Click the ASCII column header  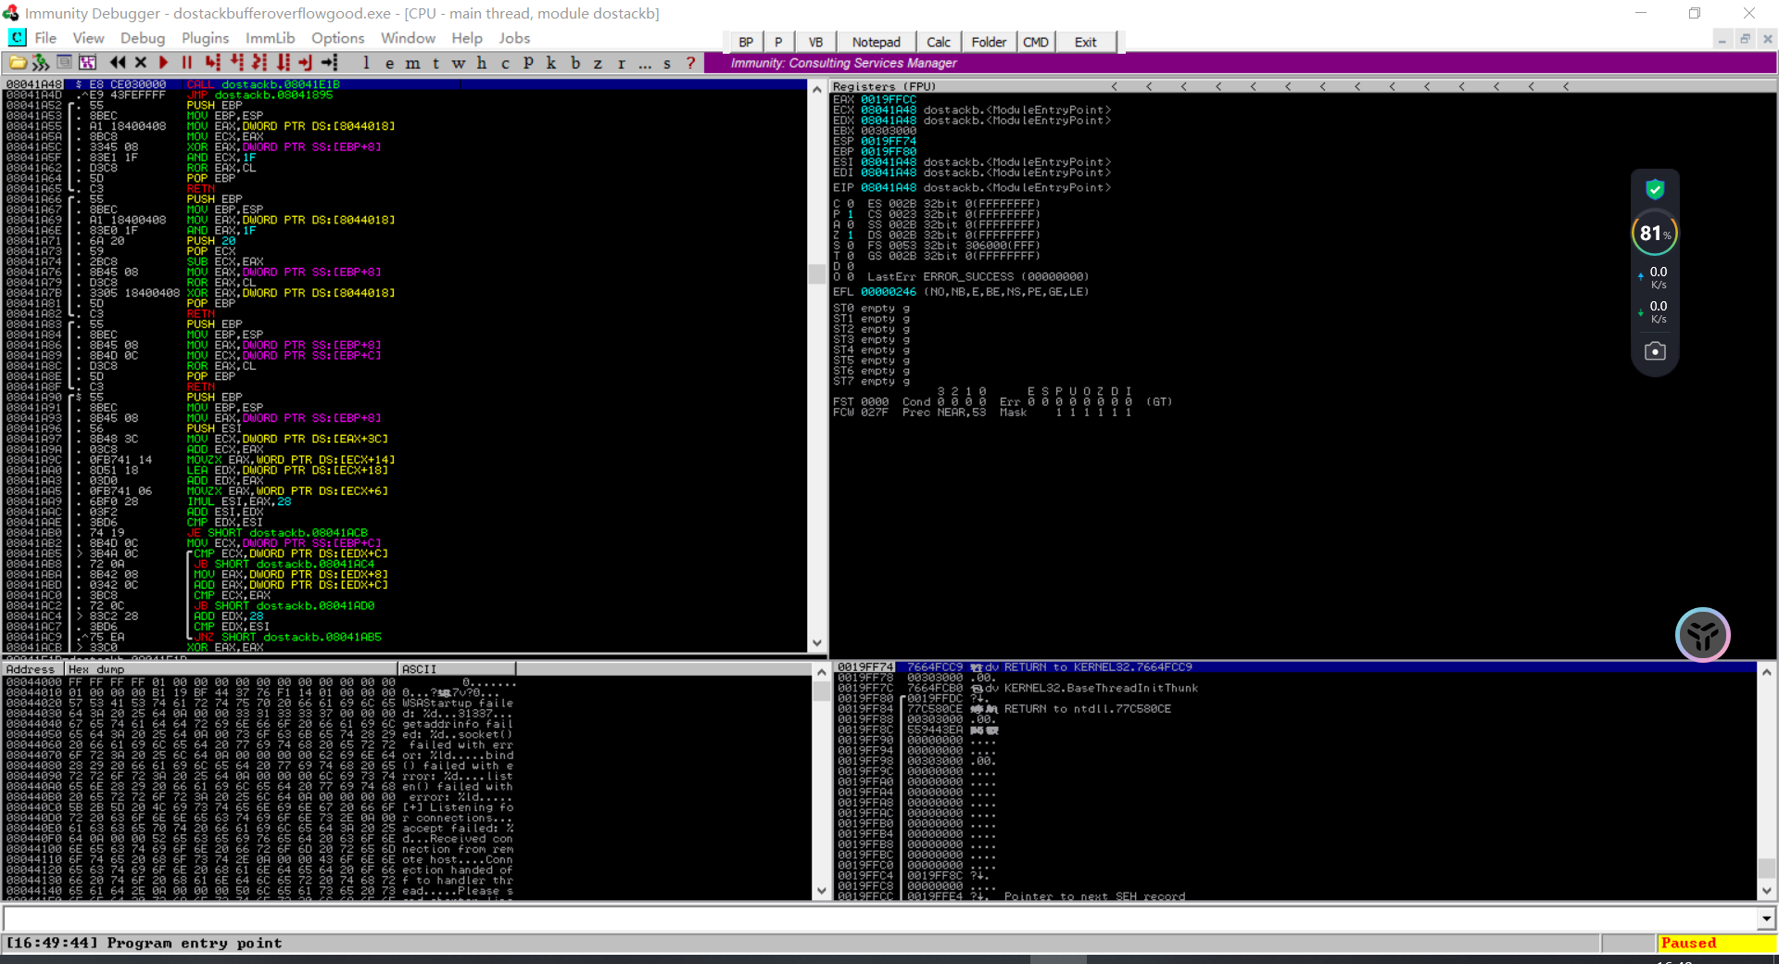pos(456,668)
